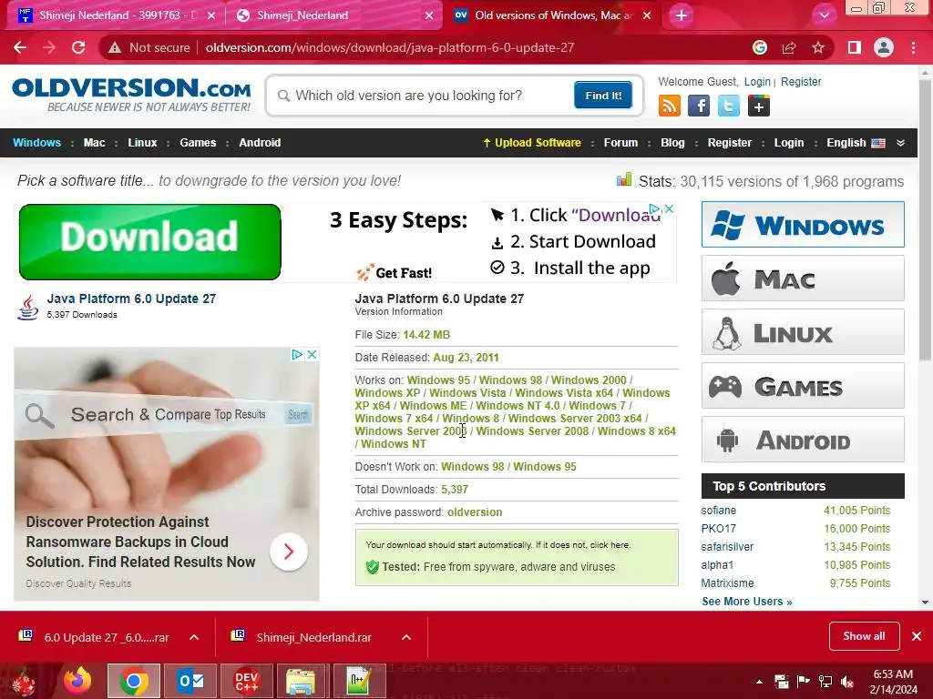The width and height of the screenshot is (933, 699).
Task: Click the Twitter icon
Action: tap(728, 106)
